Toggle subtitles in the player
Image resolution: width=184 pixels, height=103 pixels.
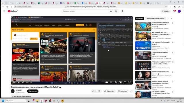[111, 82]
